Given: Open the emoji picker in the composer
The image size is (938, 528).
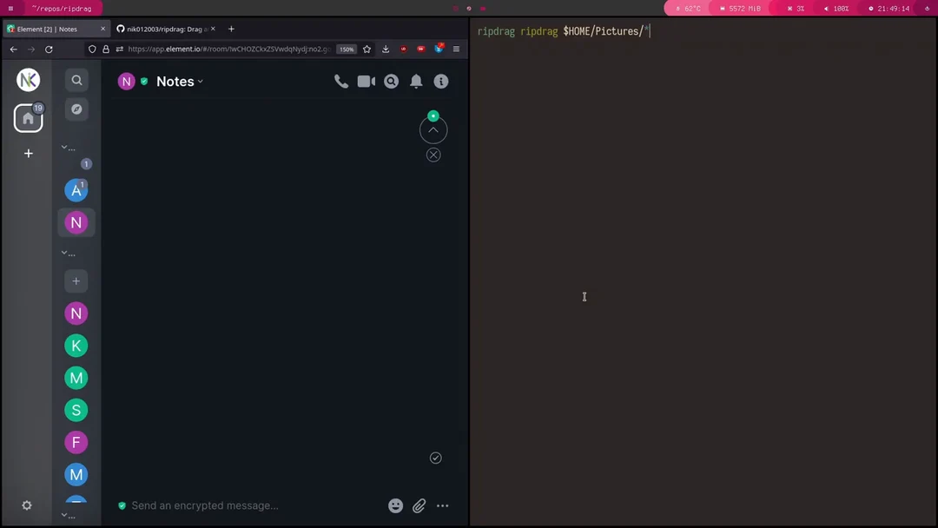Looking at the screenshot, I should 395,505.
